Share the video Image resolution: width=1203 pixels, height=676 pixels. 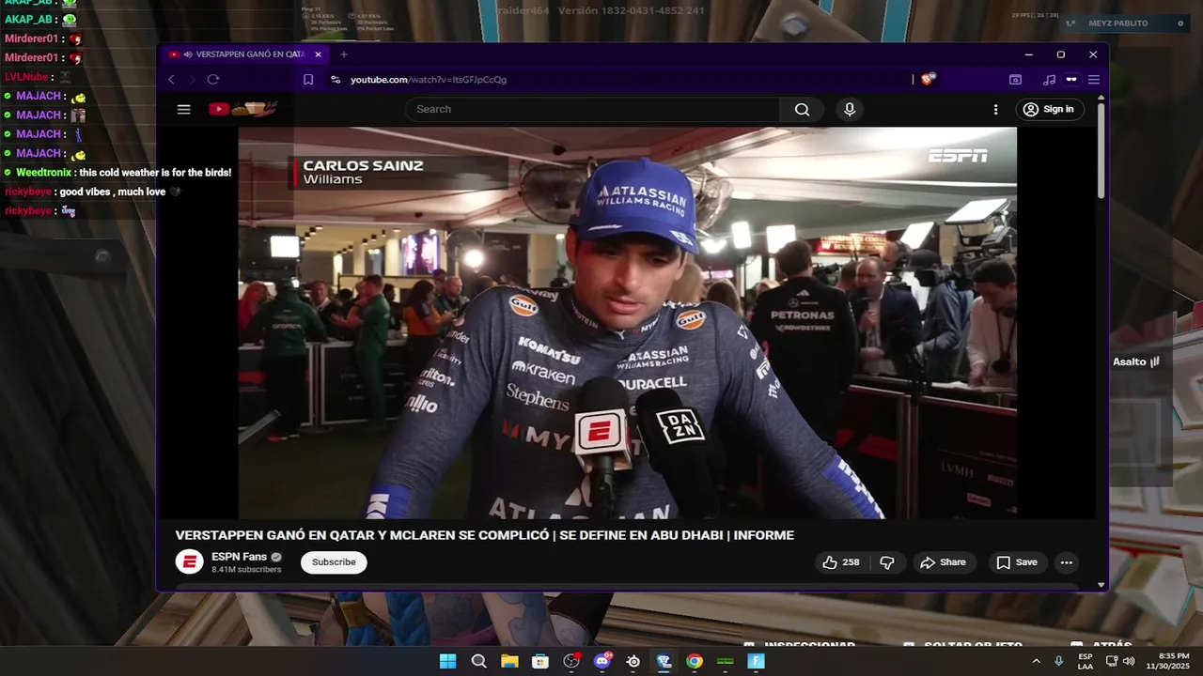[943, 562]
